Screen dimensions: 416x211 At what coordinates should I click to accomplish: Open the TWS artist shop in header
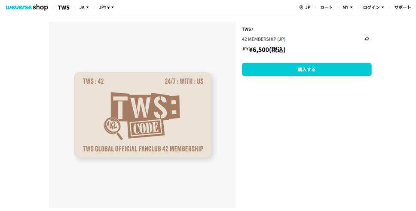64,7
